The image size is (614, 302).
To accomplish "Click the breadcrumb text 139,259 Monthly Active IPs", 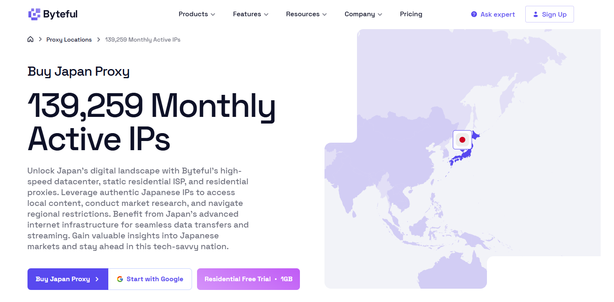I will [143, 40].
